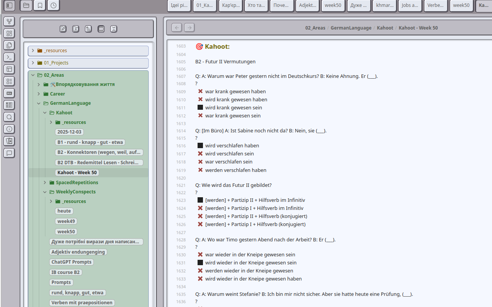Open search using the magnifier ribbon icon

9,117
